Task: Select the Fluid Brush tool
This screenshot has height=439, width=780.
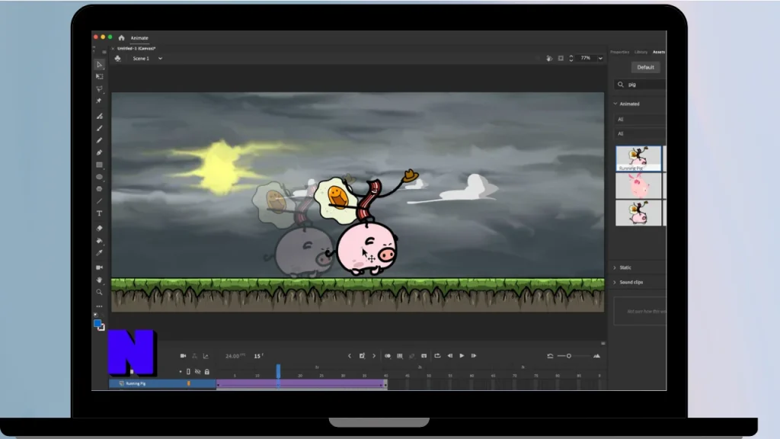Action: point(100,116)
